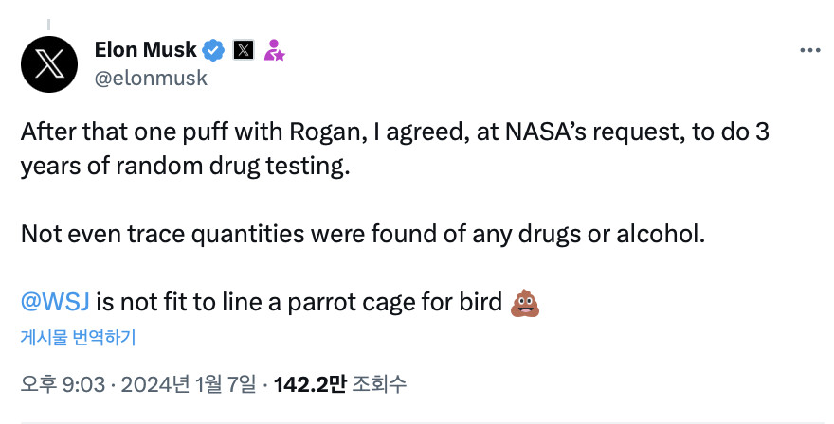Screen dimensions: 834x424
Task: Click the 'Not even trace quantities' sentence
Action: point(363,234)
